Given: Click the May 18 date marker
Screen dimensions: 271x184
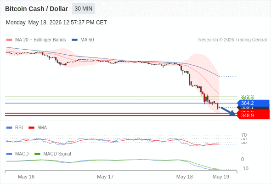Looking at the screenshot, I should tap(184, 177).
